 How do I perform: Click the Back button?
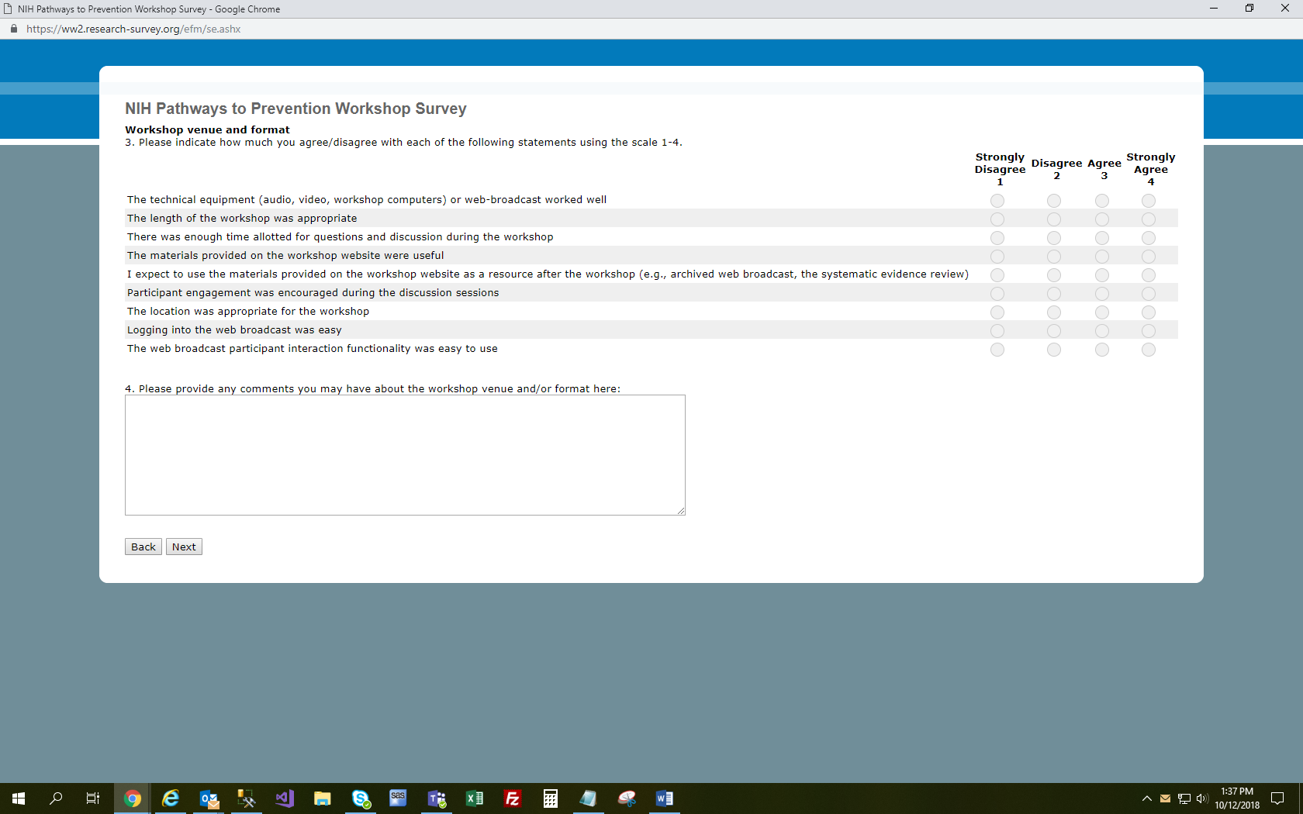tap(143, 547)
